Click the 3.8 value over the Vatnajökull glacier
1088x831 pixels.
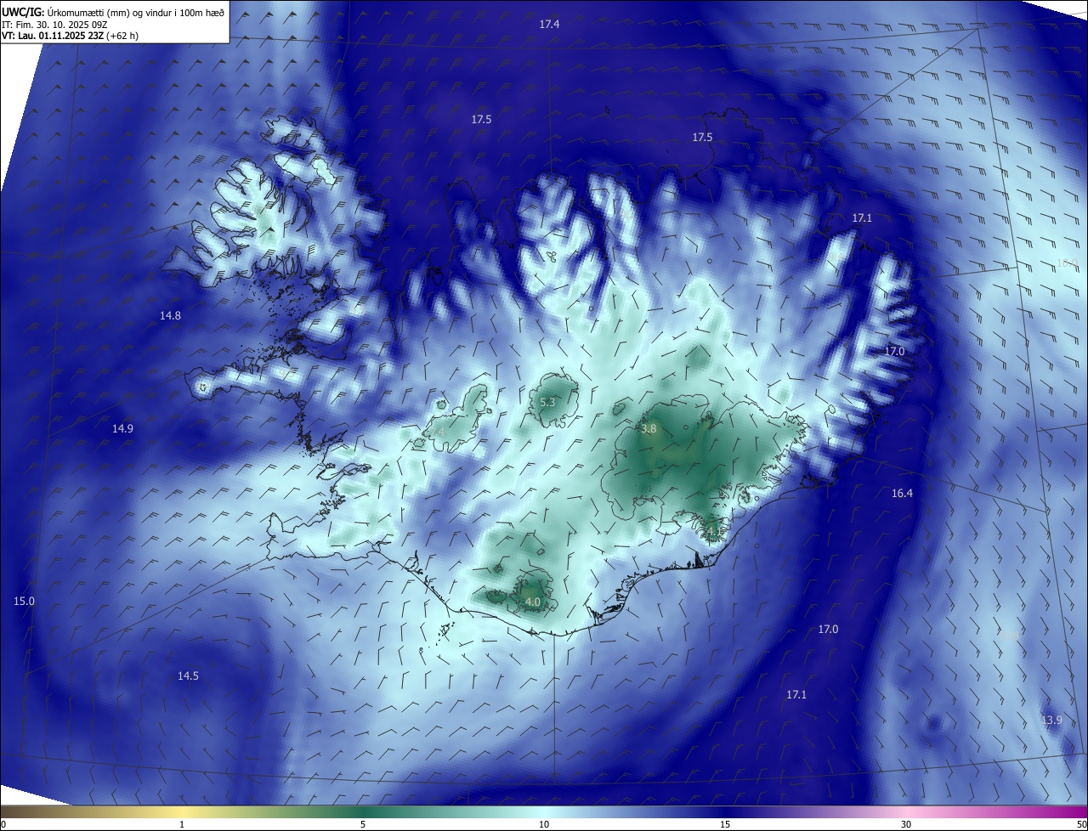[649, 429]
